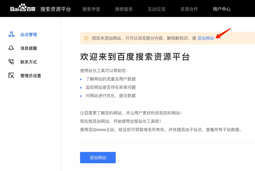Select 管理员设置 in the sidebar

[31, 76]
